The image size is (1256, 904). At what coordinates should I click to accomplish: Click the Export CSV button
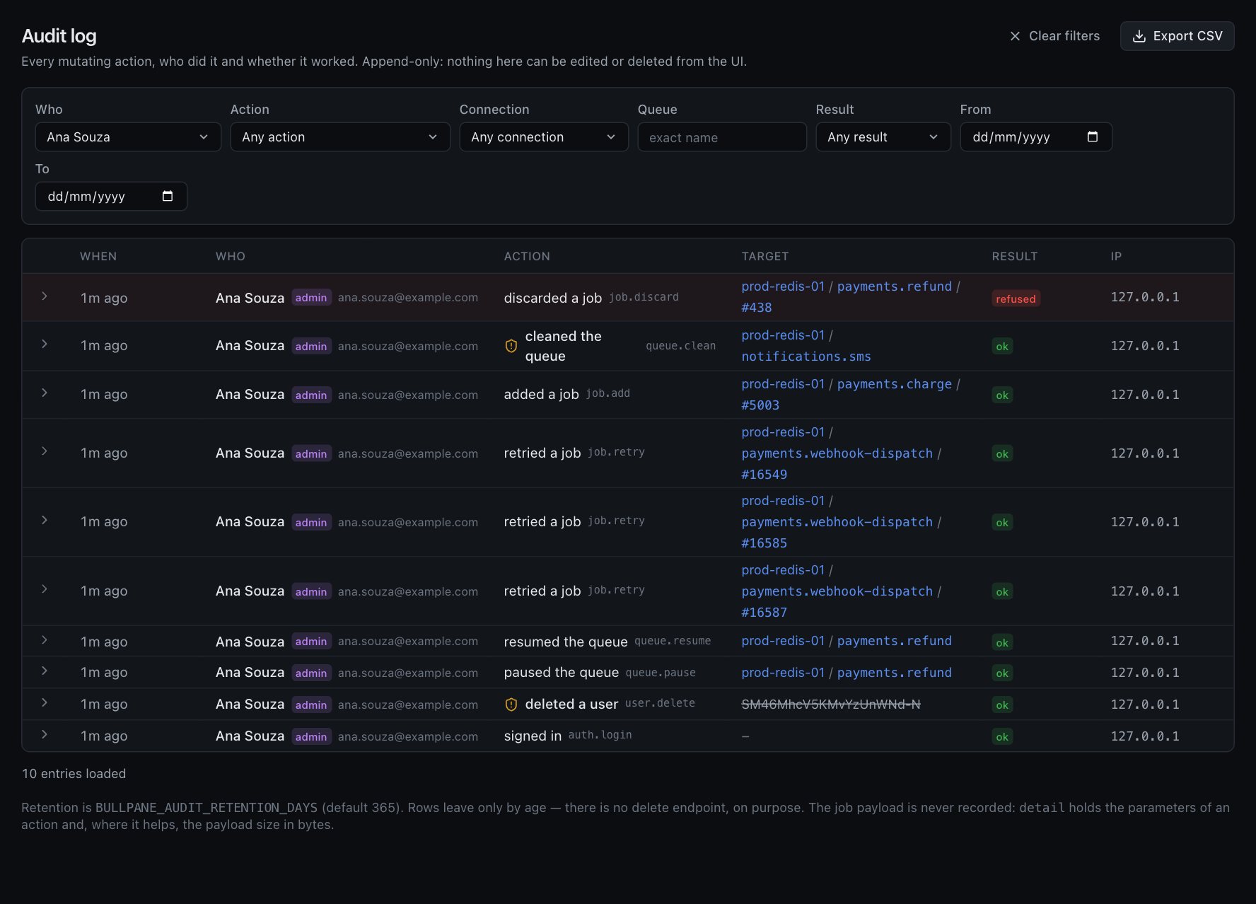click(1177, 36)
